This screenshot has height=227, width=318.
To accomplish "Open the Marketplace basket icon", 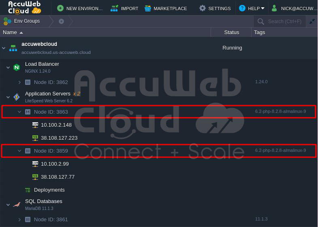I will pos(147,9).
